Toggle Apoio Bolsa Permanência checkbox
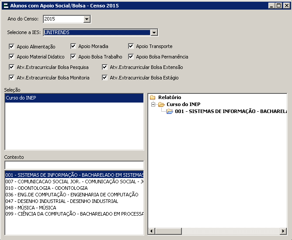 131,57
